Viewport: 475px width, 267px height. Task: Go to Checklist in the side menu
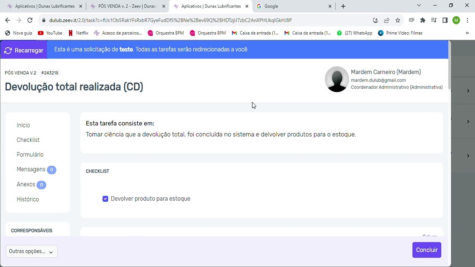[28, 140]
